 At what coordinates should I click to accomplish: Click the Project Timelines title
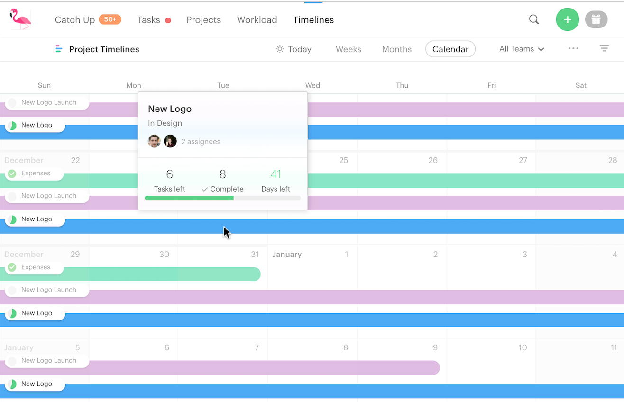[x=104, y=49]
